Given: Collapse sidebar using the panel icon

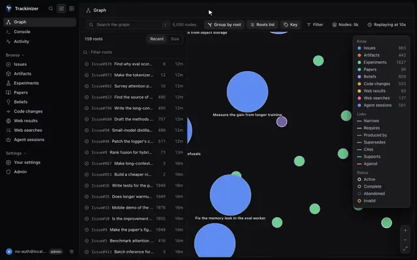Looking at the screenshot, I should [x=72, y=8].
